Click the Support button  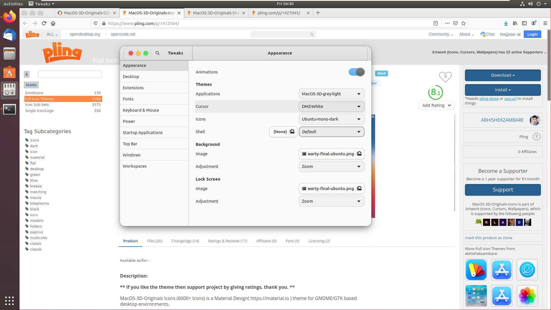point(503,190)
